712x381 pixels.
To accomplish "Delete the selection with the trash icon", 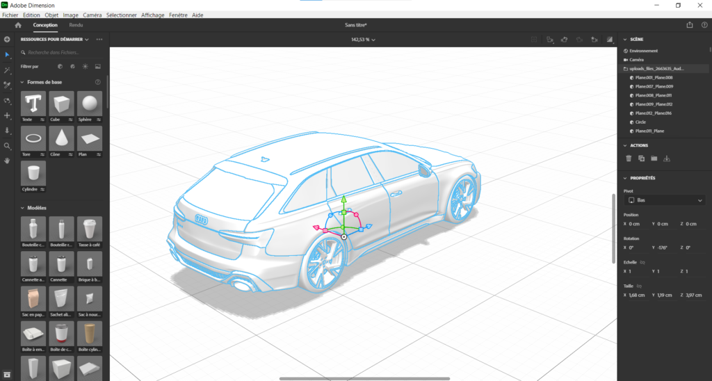I will click(629, 159).
